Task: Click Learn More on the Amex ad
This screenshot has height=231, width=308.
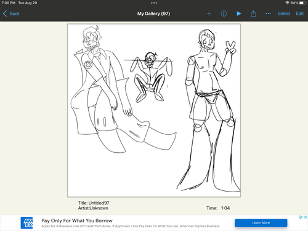Action: [261, 223]
